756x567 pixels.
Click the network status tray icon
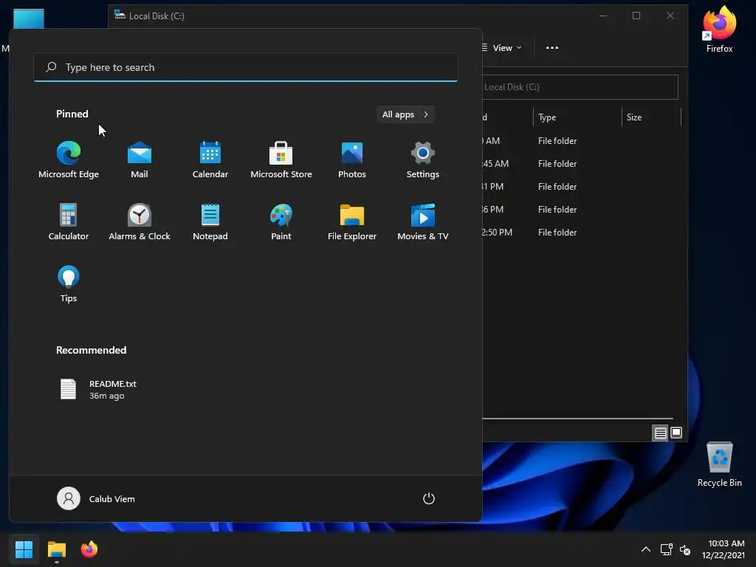[667, 549]
